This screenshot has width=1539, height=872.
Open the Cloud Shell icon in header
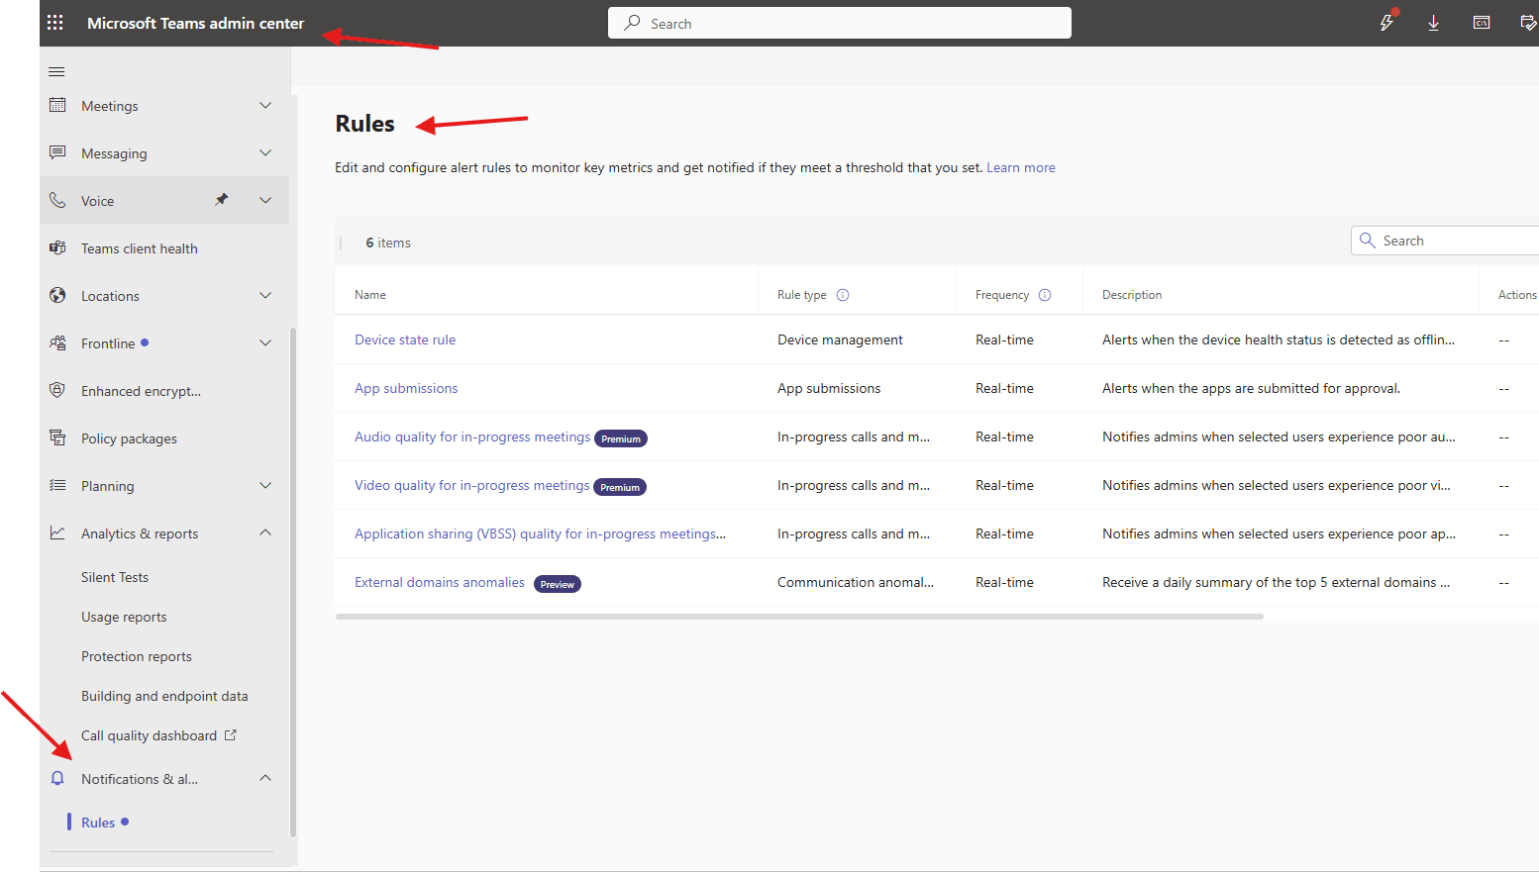click(x=1482, y=23)
